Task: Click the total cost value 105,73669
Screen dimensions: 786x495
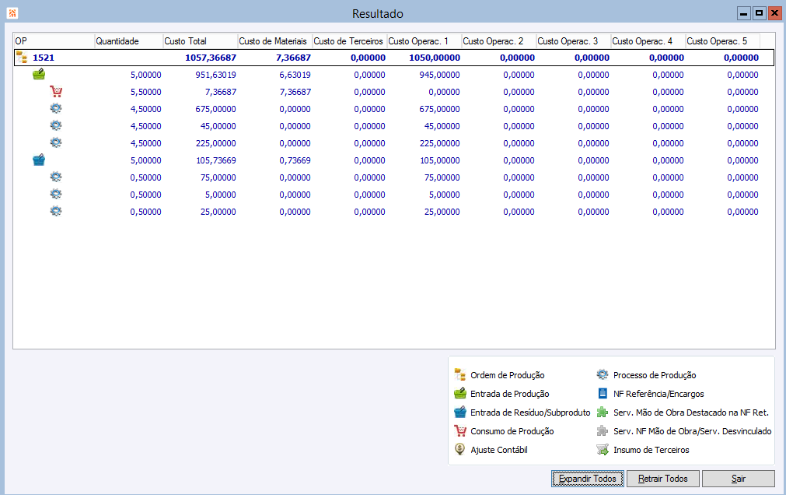Action: pyautogui.click(x=215, y=160)
